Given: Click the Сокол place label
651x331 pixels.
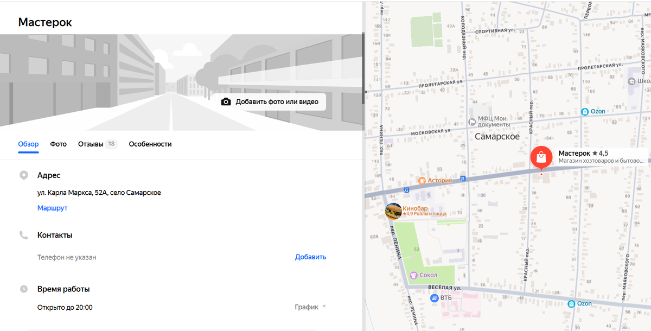Looking at the screenshot, I should 429,275.
